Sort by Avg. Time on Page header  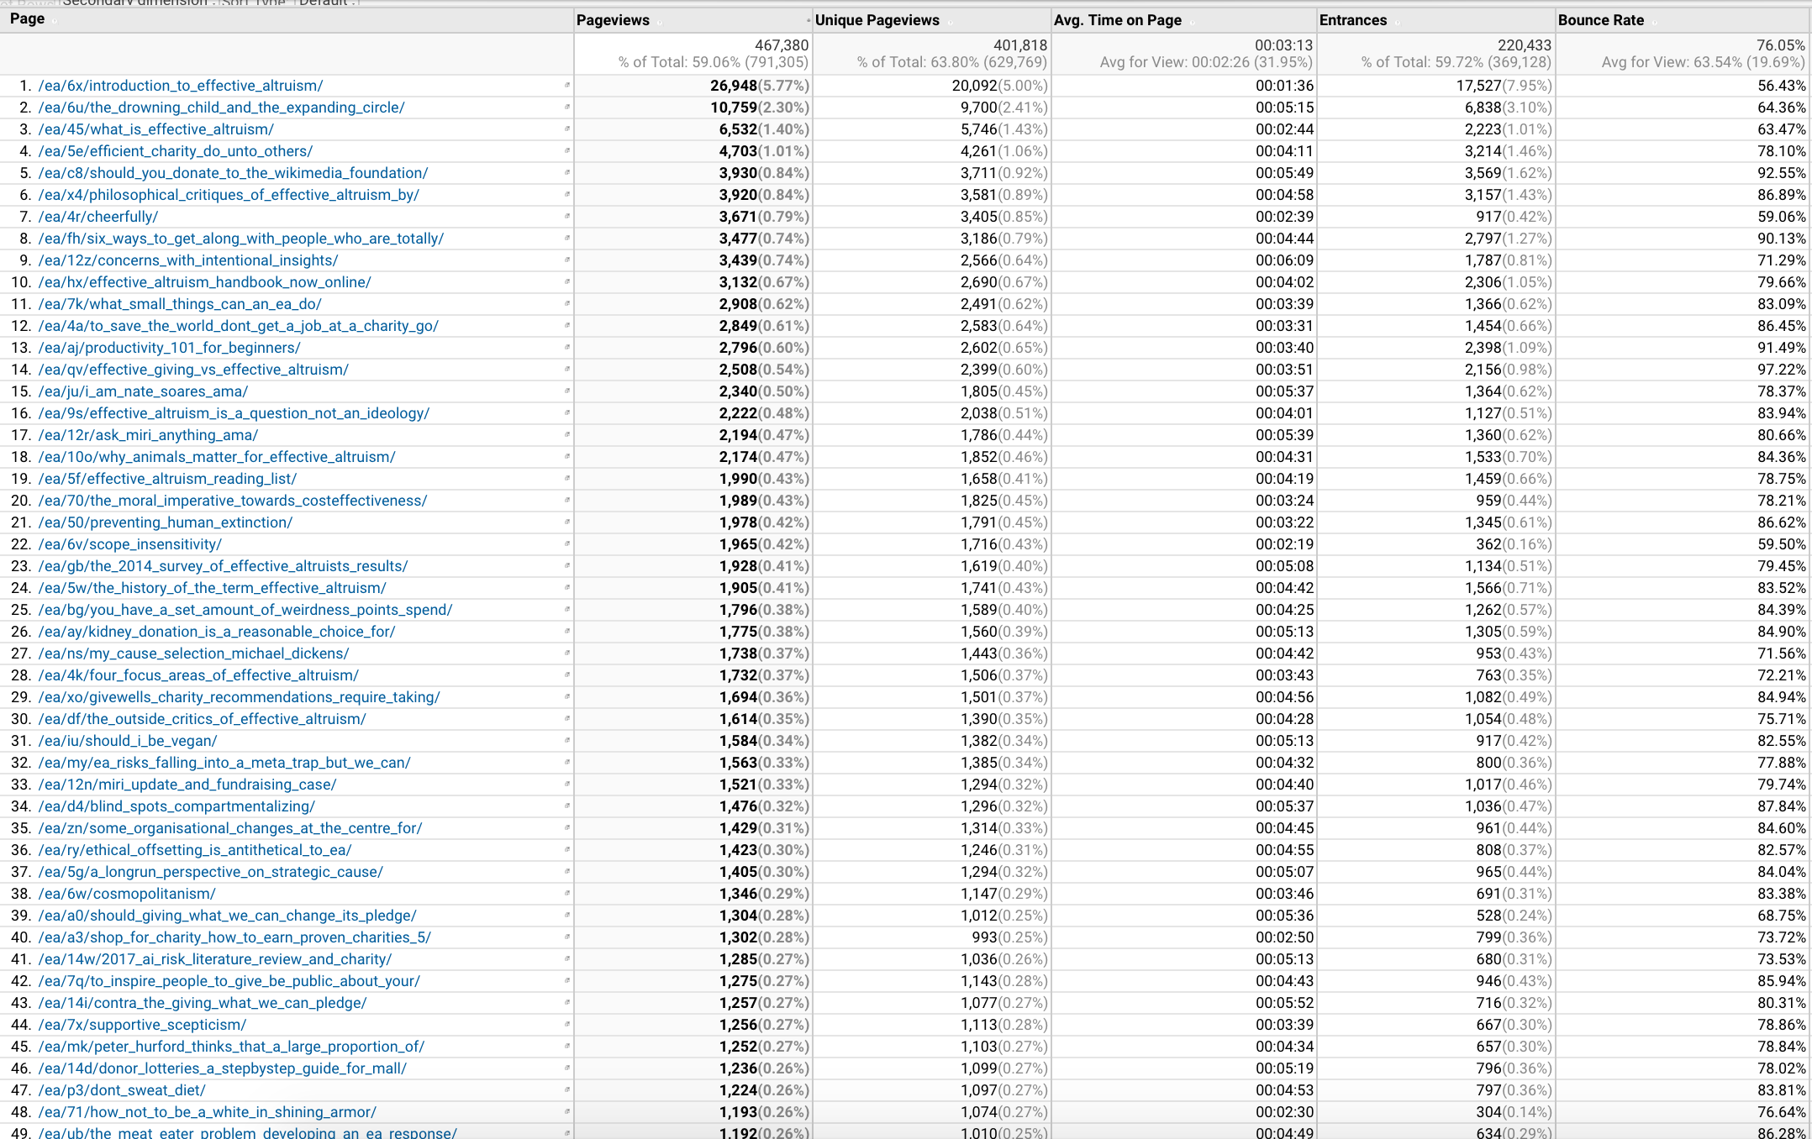point(1117,20)
